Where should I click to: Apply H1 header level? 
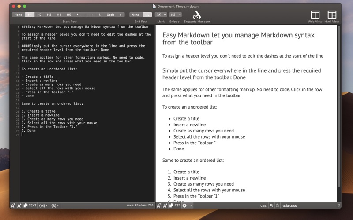[30, 15]
